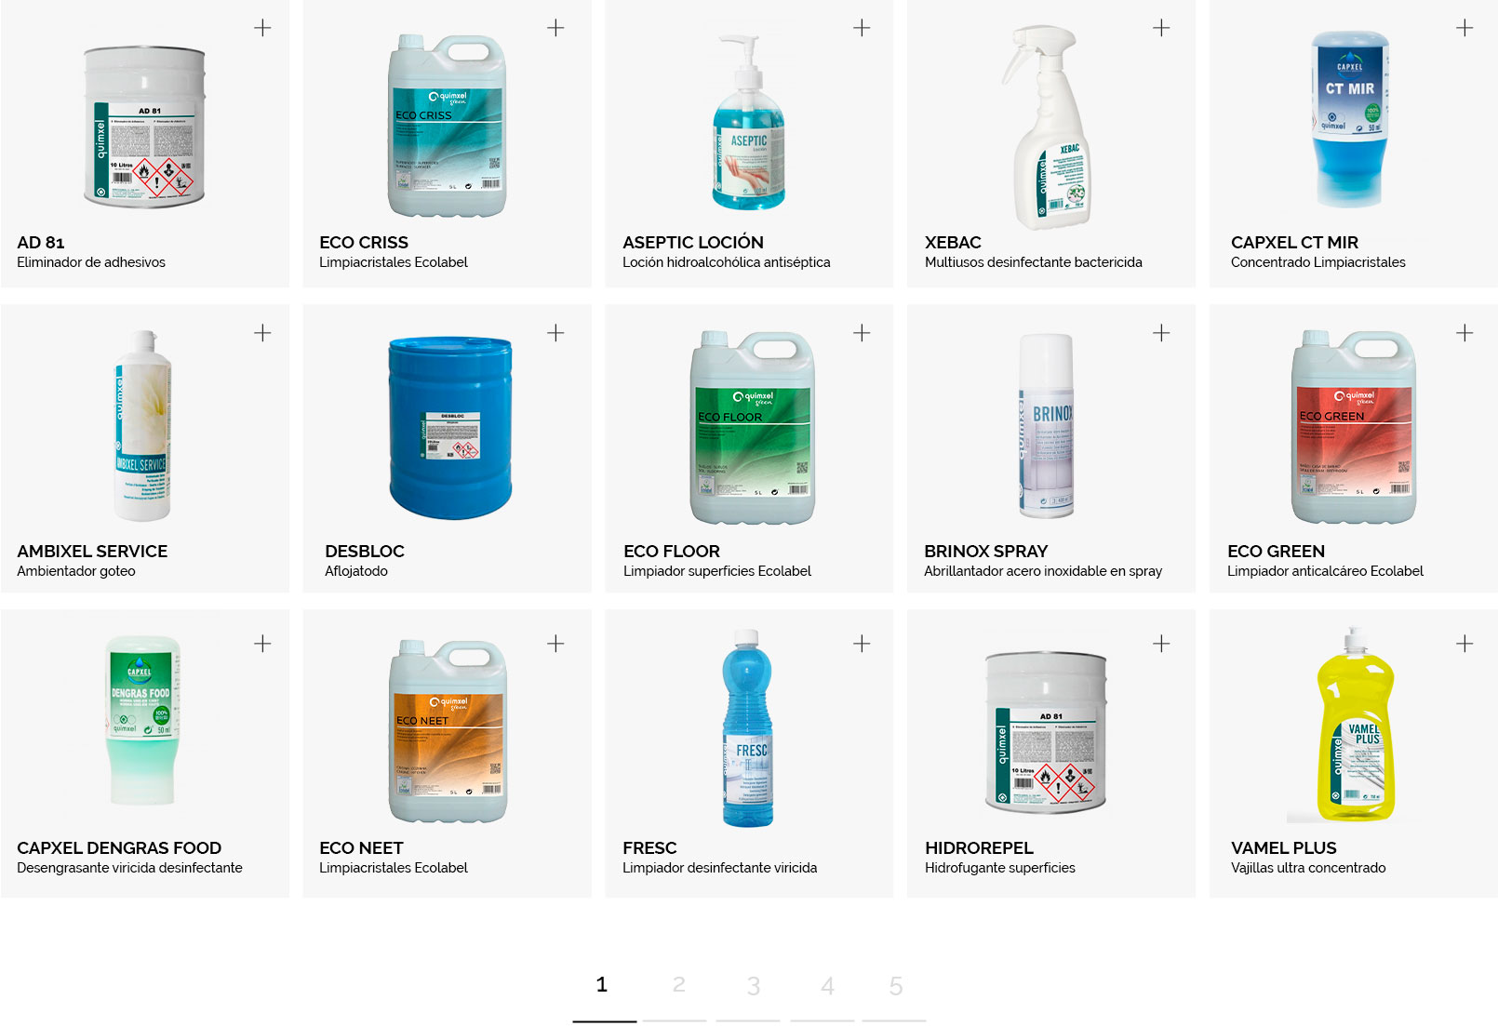Click the blue DESBLOC drum image
Image resolution: width=1498 pixels, height=1026 pixels.
450,427
